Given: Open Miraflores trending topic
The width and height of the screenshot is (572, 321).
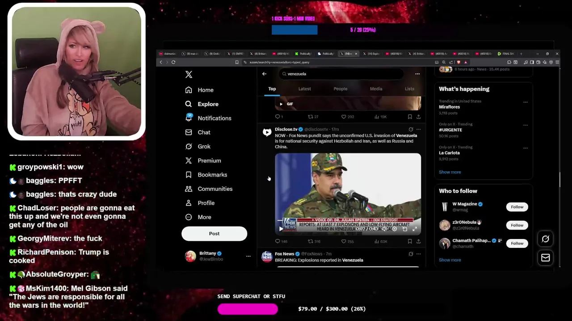Looking at the screenshot, I should 449,107.
